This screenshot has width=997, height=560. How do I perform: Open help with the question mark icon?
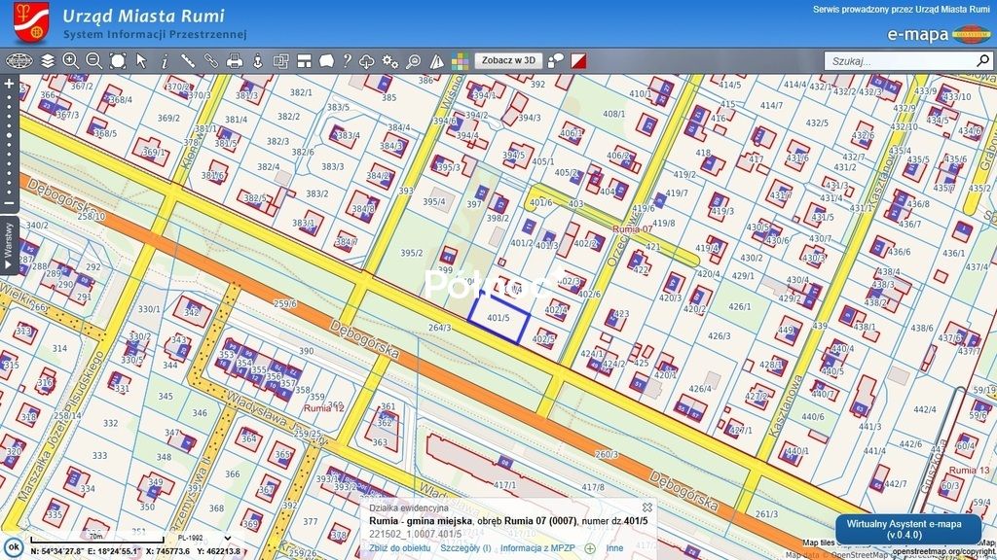[x=347, y=61]
